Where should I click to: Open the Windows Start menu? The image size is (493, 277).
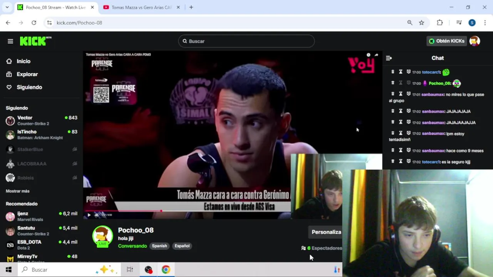click(8, 270)
